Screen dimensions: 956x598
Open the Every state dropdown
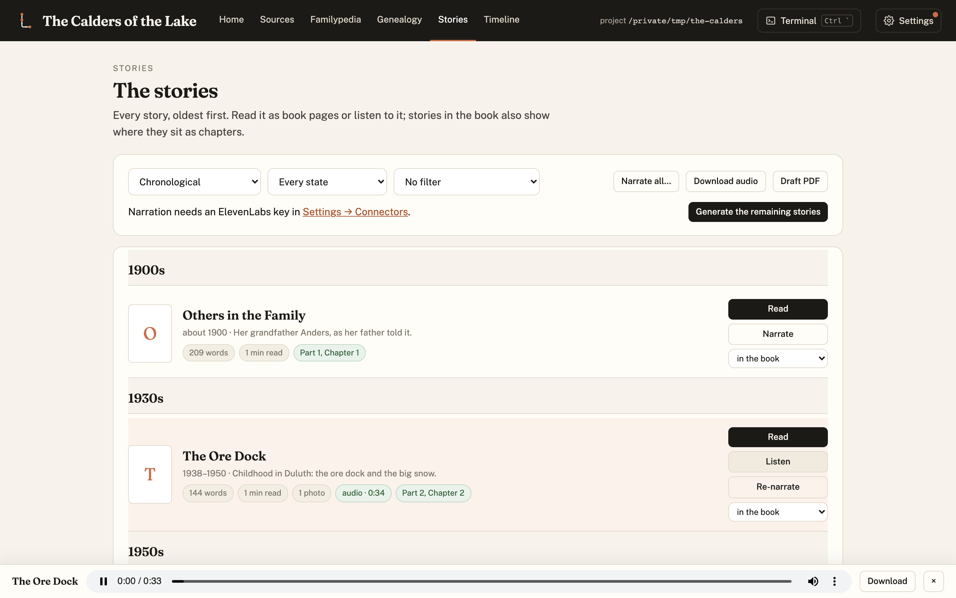(x=327, y=182)
